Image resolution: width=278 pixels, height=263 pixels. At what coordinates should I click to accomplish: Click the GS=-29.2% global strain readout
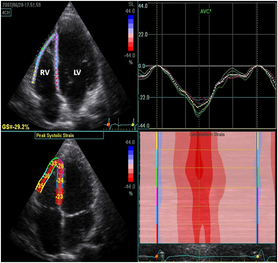tap(19, 126)
